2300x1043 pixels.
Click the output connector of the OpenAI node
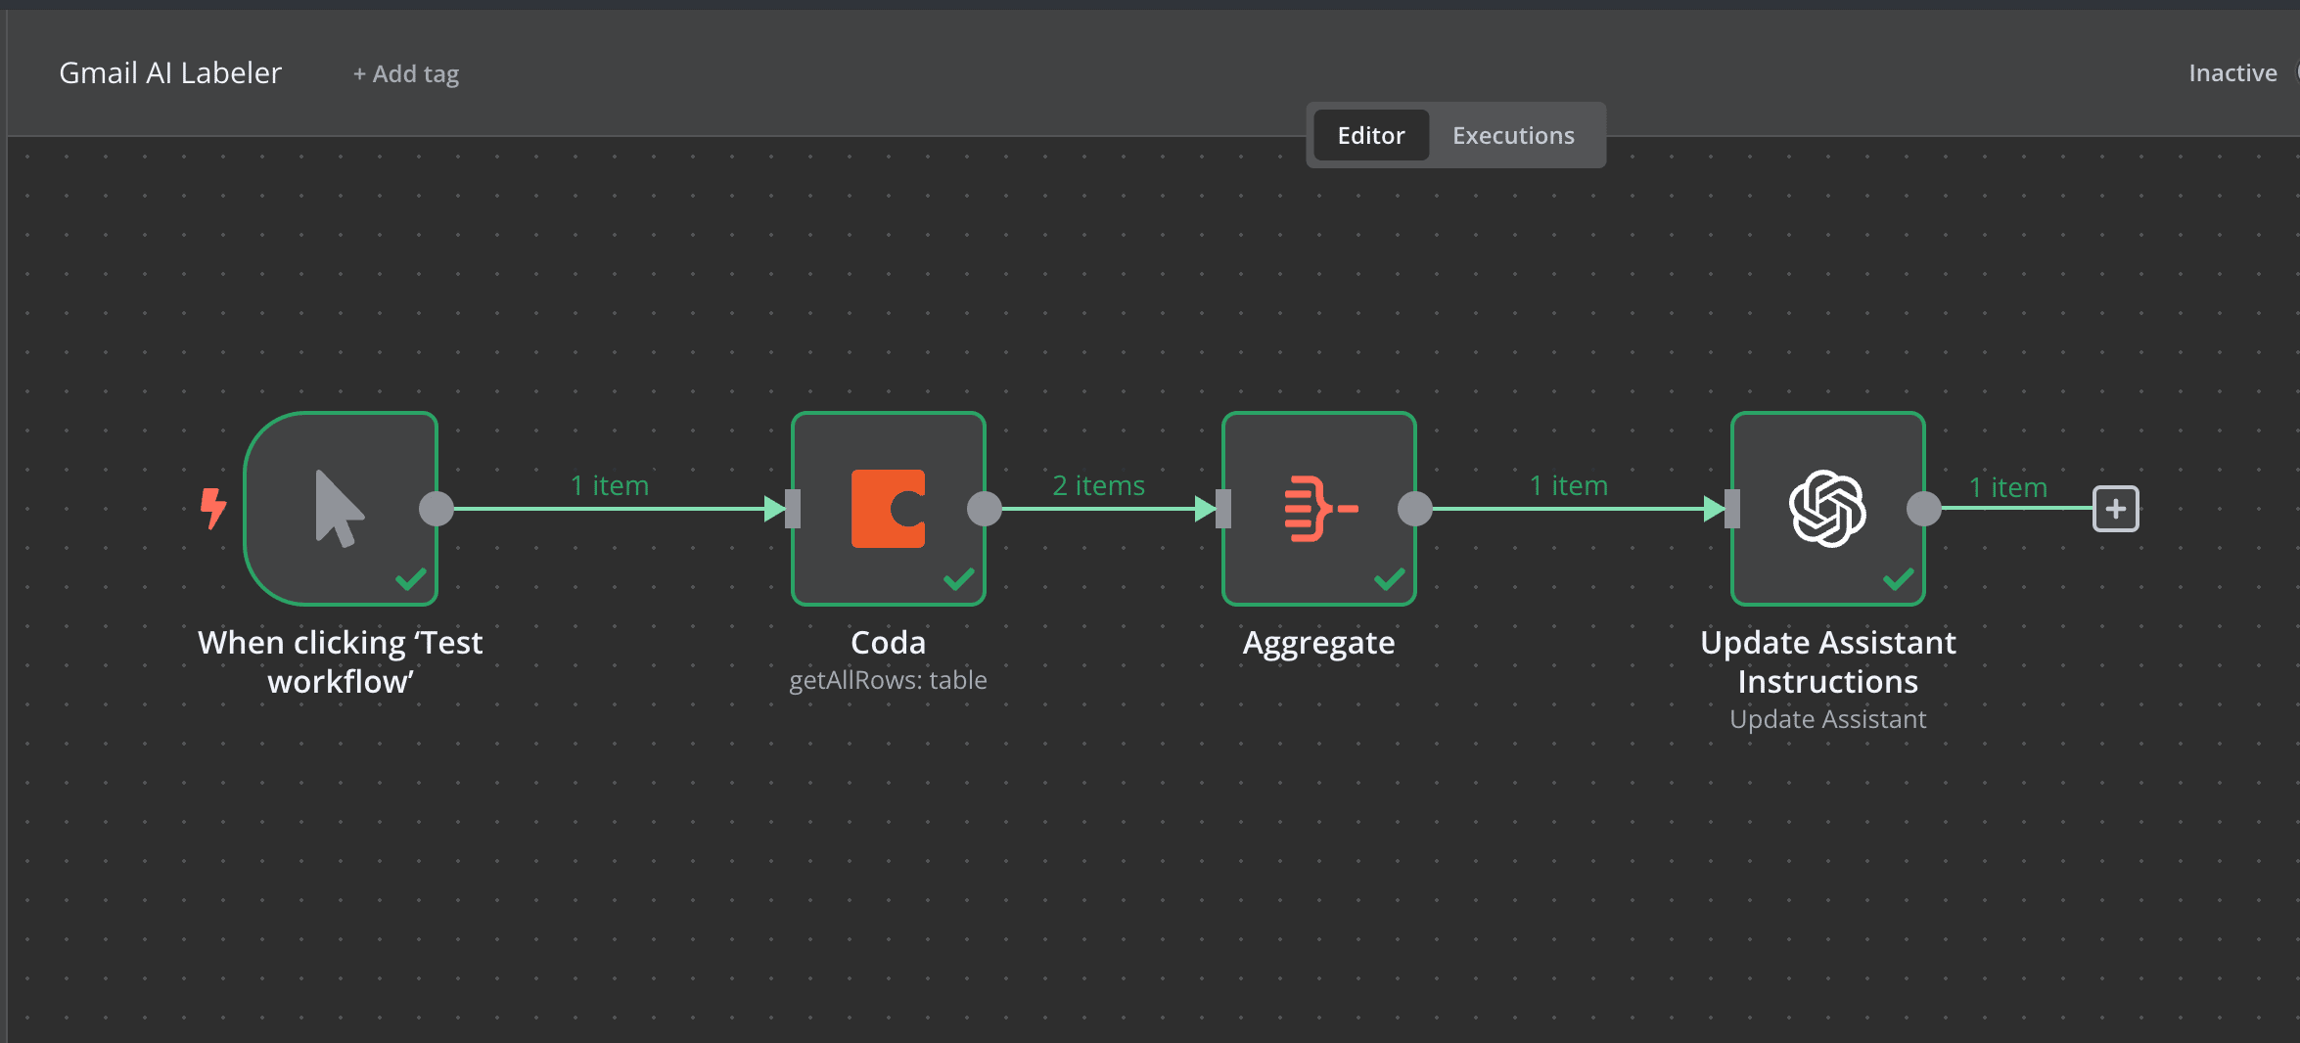(1924, 509)
